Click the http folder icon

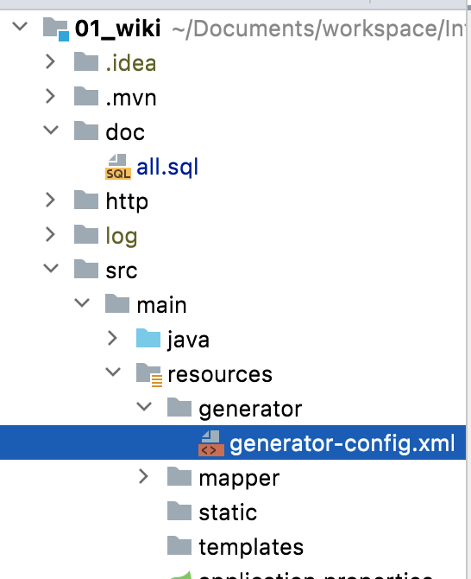tap(86, 200)
